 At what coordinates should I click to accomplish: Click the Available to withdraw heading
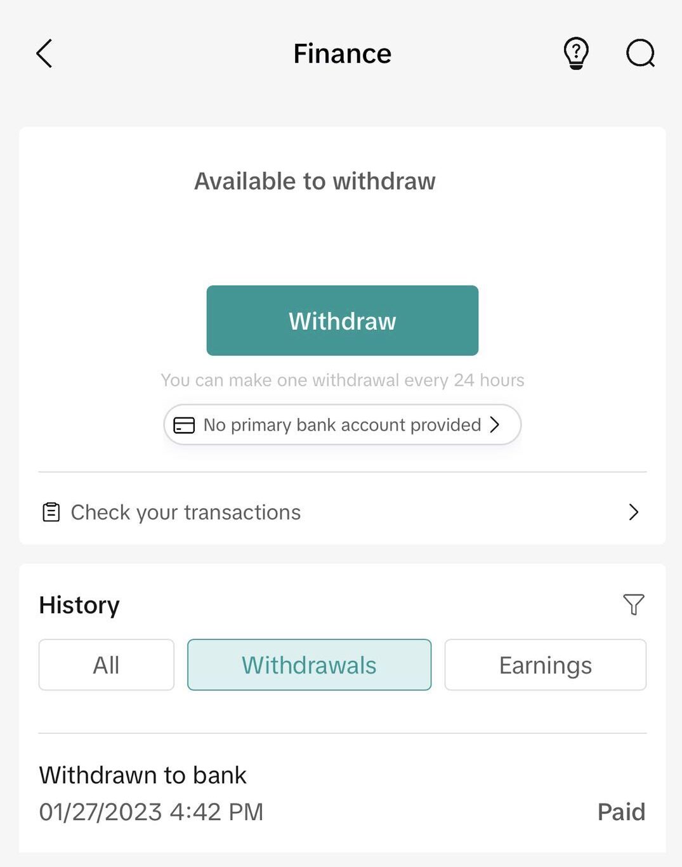point(315,181)
